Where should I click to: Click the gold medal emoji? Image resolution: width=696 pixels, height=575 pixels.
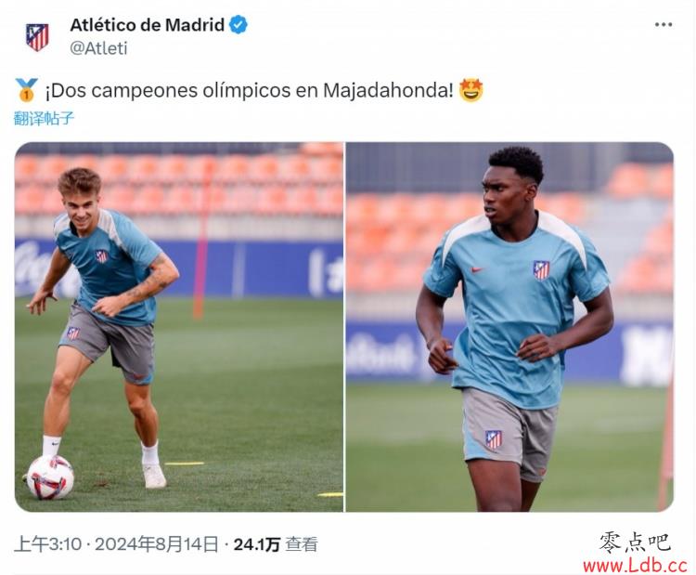[26, 90]
